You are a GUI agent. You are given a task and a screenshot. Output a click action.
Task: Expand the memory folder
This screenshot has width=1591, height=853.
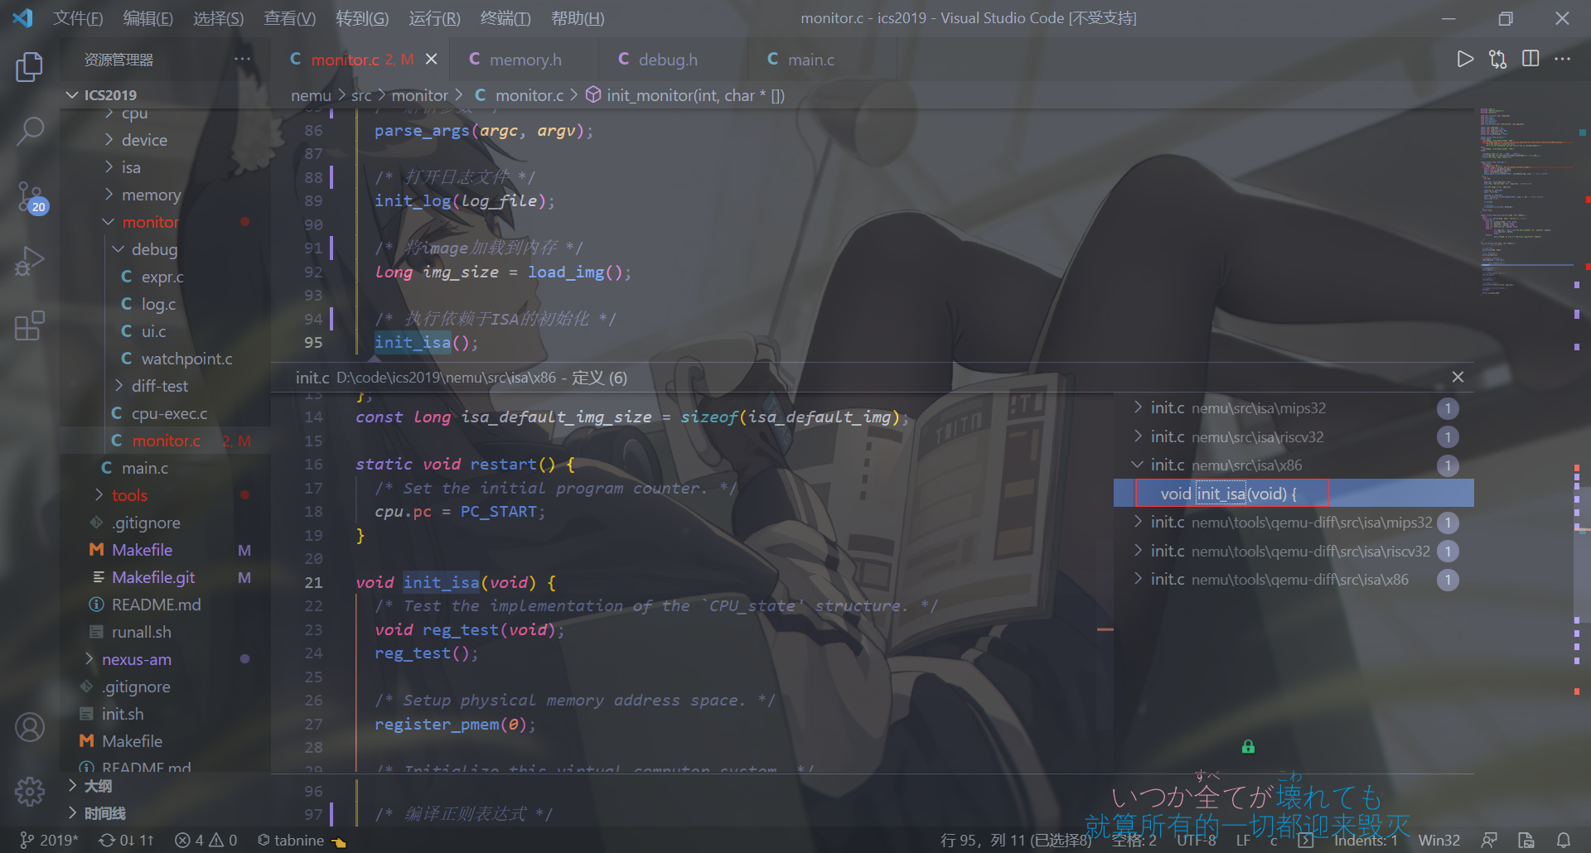166,195
